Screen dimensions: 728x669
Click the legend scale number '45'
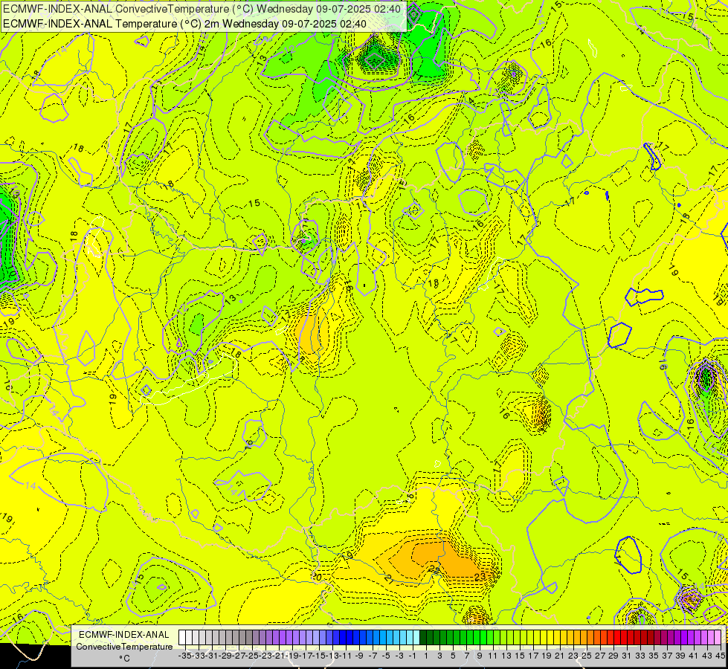point(720,656)
